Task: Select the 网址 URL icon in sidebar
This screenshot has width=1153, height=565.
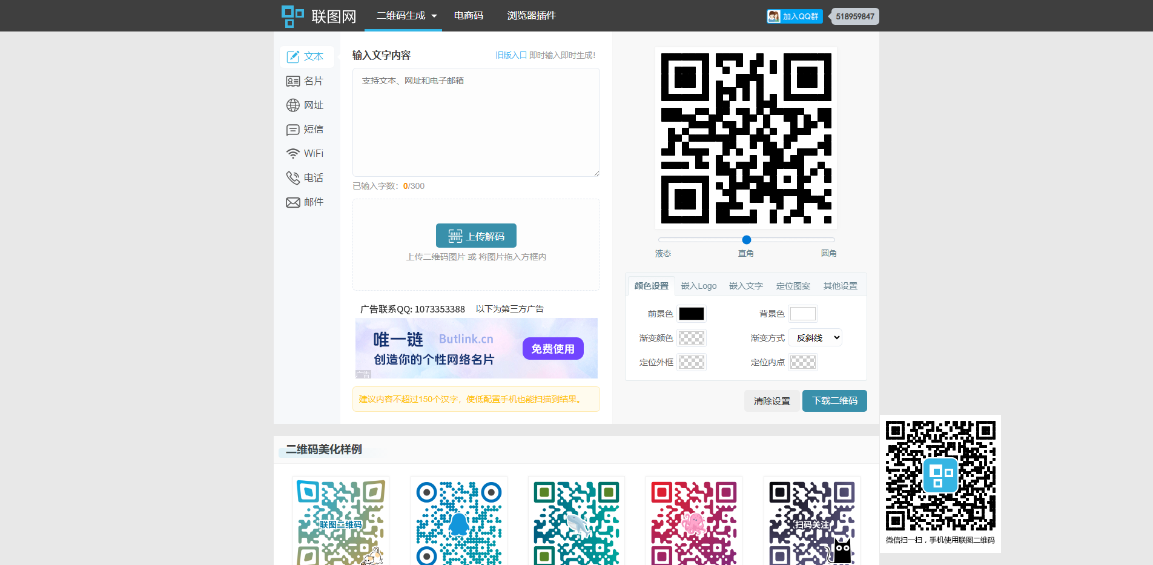Action: point(293,105)
